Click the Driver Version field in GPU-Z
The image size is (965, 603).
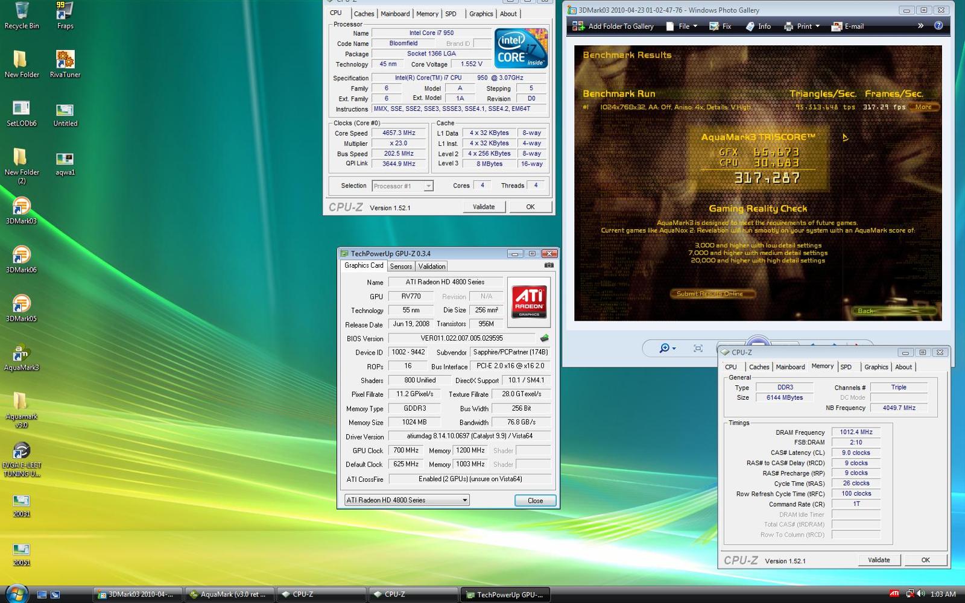click(x=470, y=436)
